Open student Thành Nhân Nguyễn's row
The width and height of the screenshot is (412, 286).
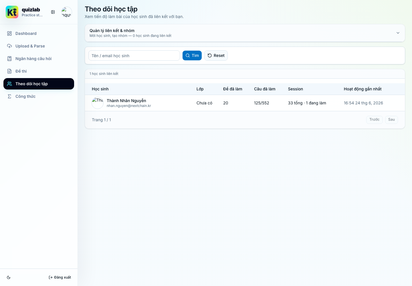point(245,103)
